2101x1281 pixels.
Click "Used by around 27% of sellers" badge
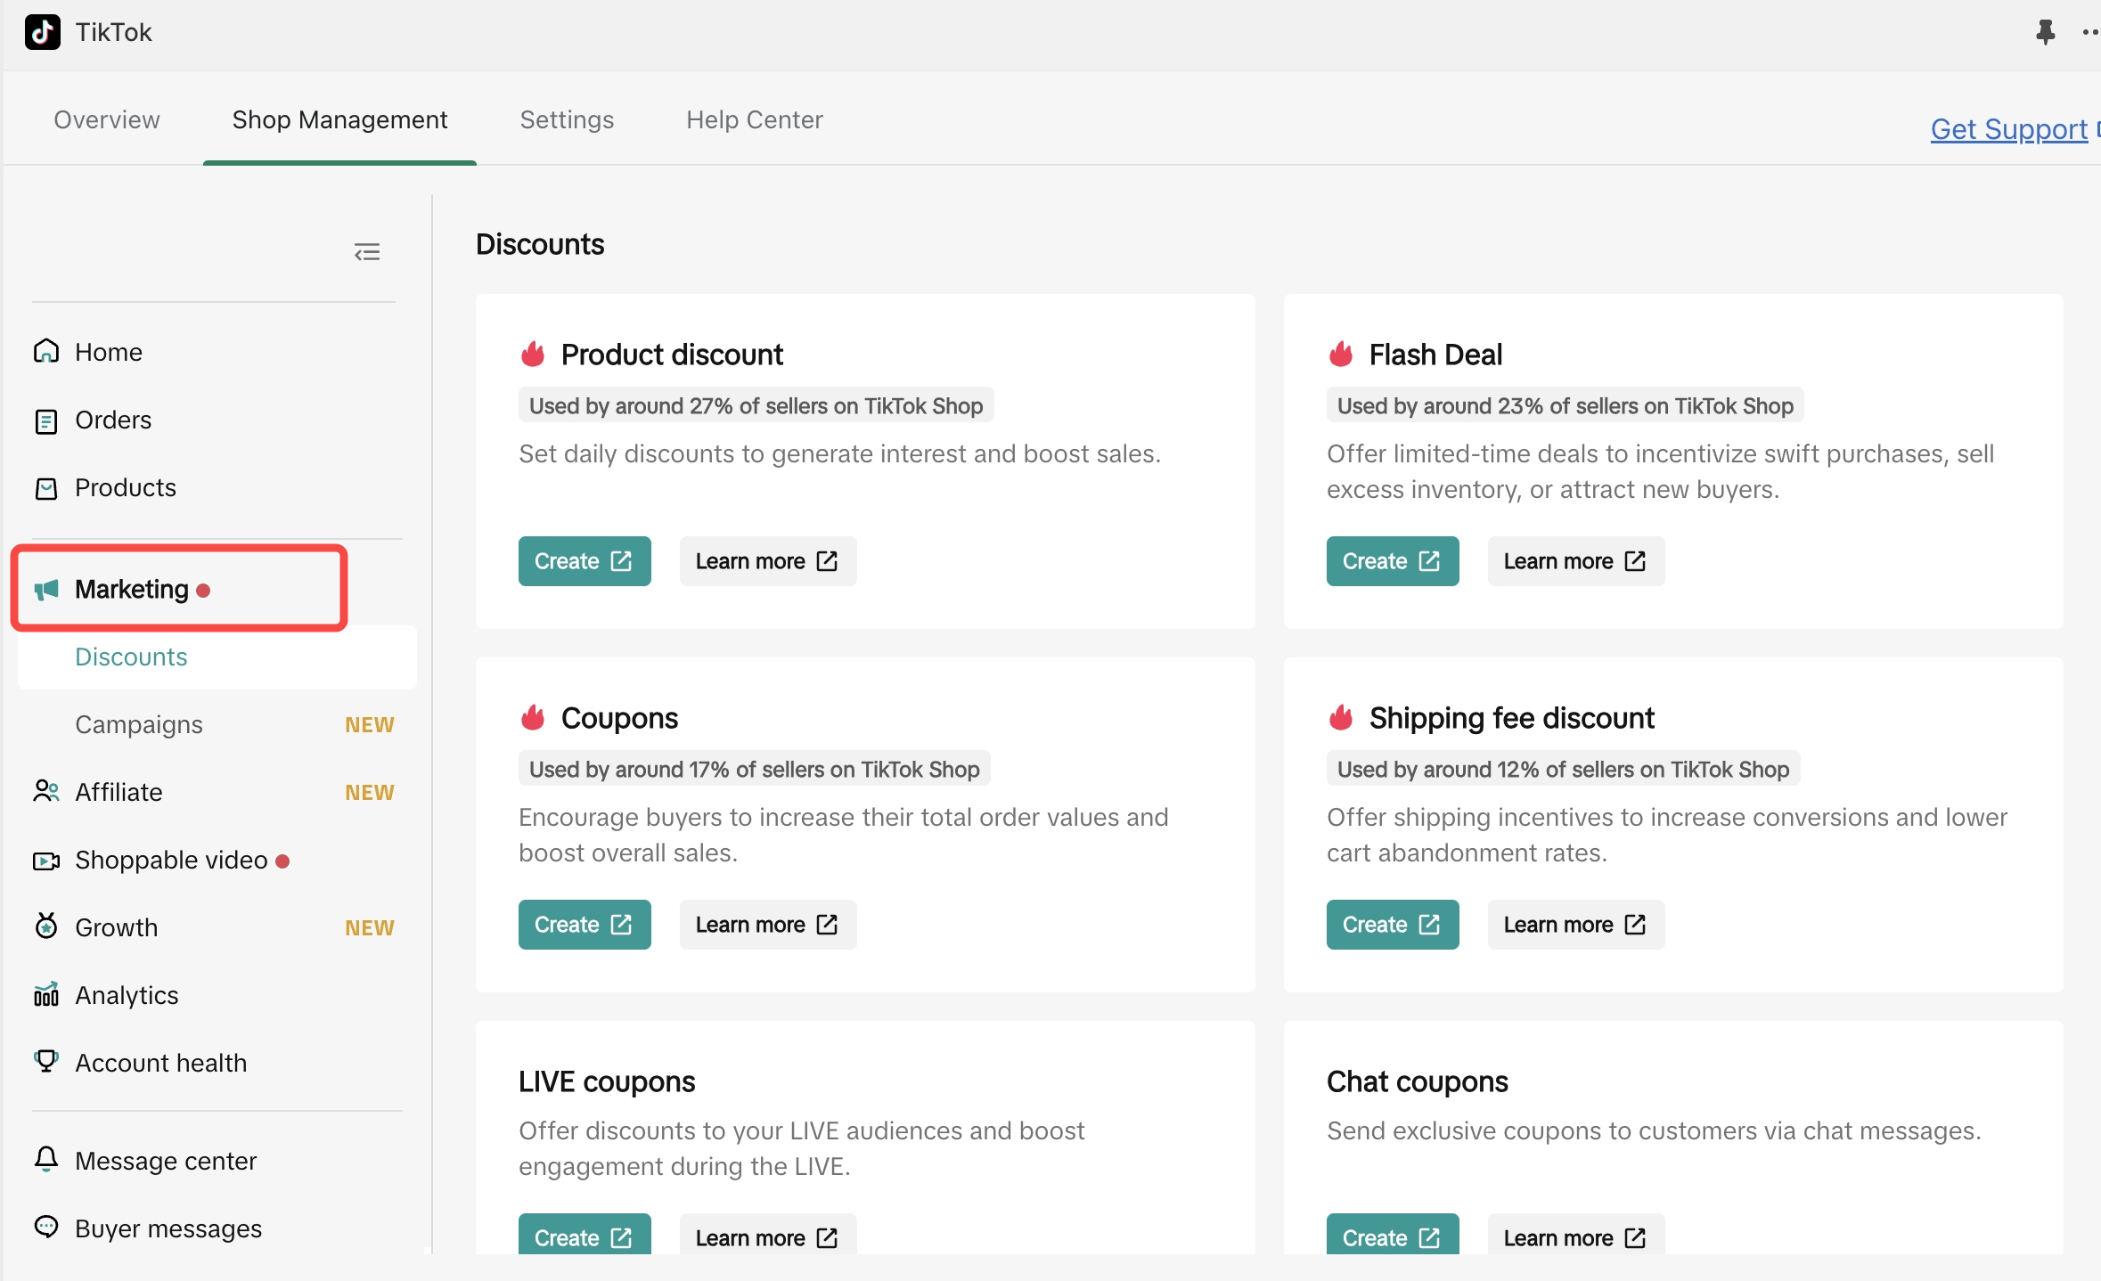756,406
